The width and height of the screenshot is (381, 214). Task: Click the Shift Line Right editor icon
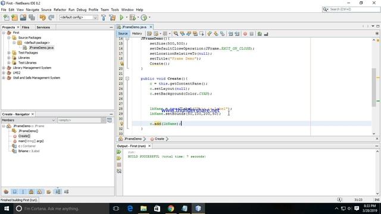point(237,34)
